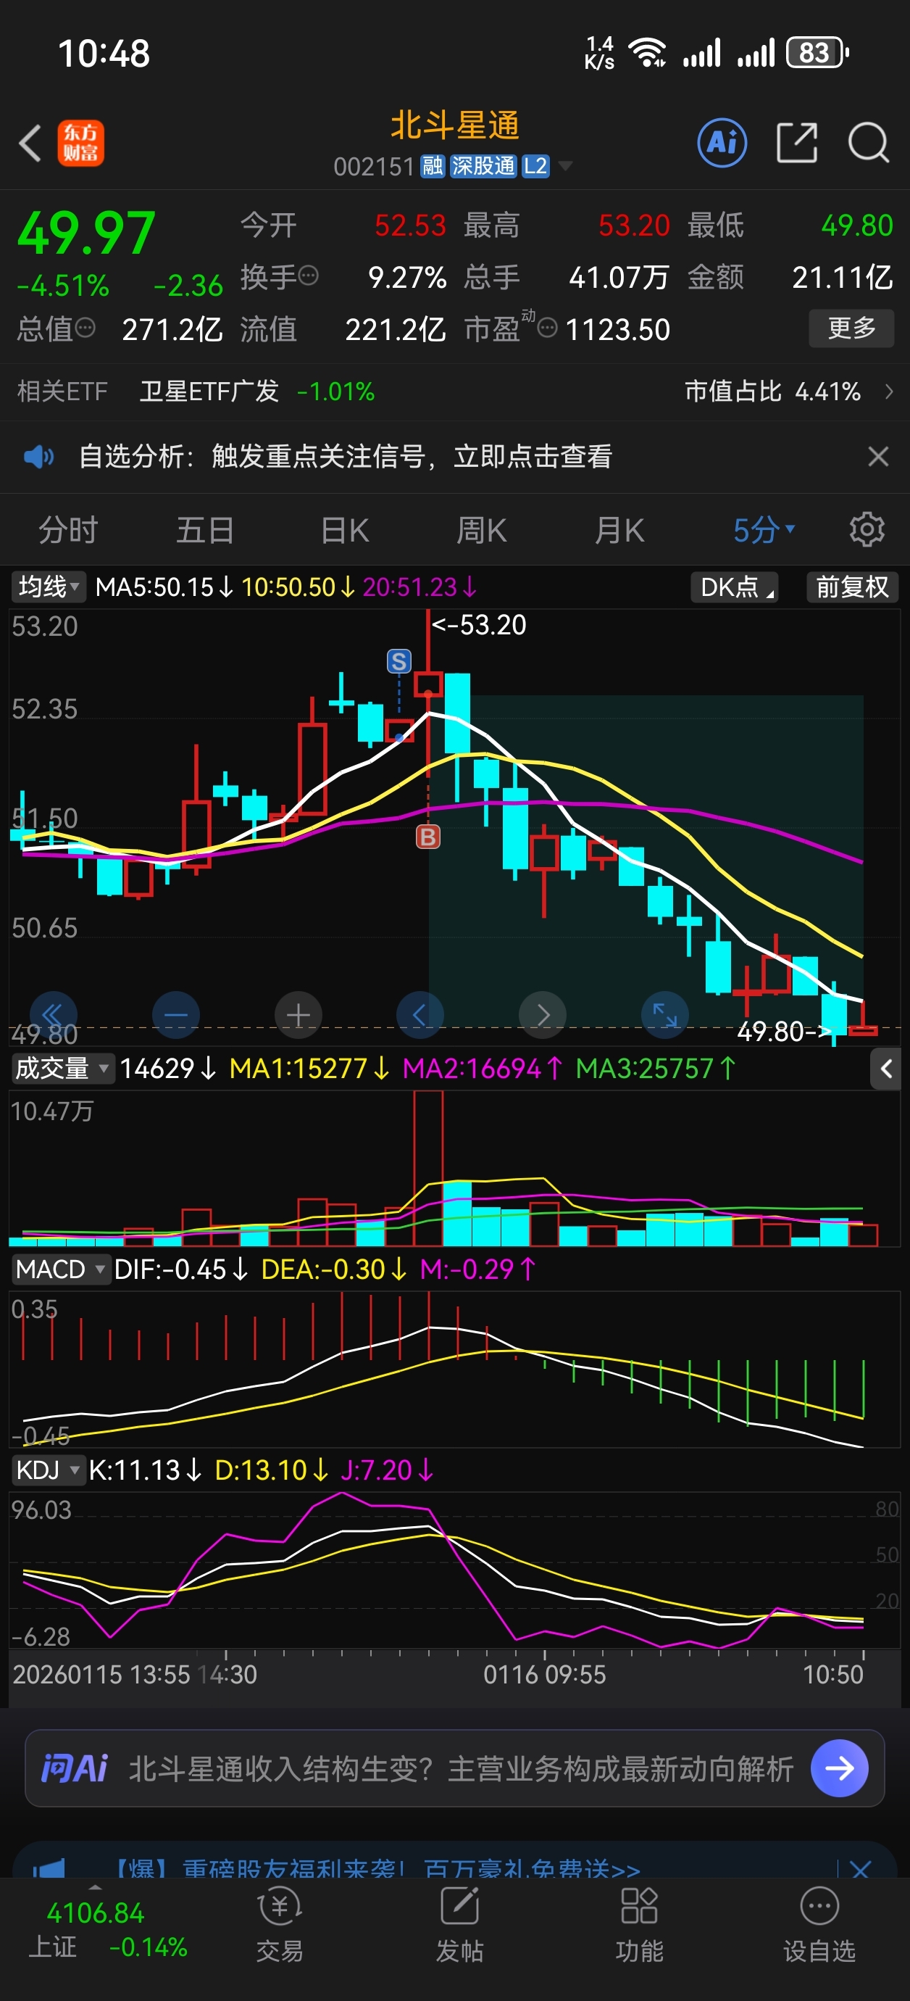
Task: Show 更多 quote details
Action: pos(852,328)
